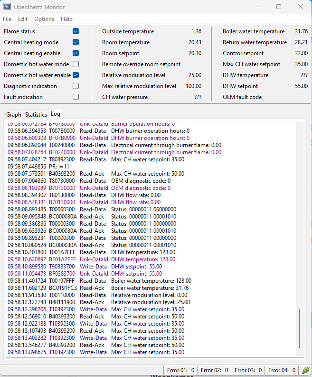Select last log line 09:58:13.898675 T10392300
312x377 pixels.
[96, 352]
